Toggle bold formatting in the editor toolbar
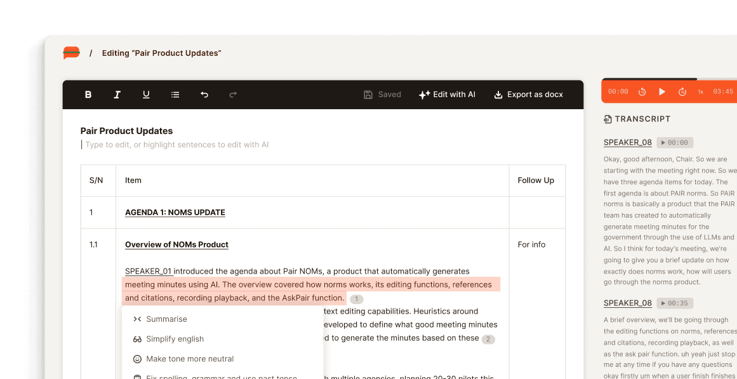Image resolution: width=737 pixels, height=379 pixels. (88, 95)
